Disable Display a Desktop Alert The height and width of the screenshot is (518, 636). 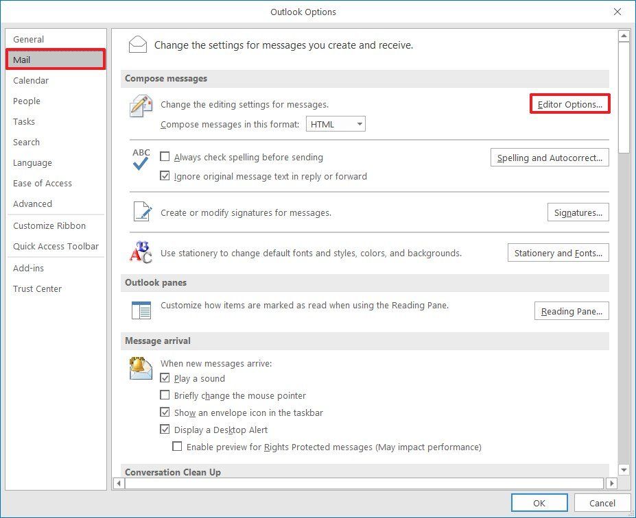165,429
